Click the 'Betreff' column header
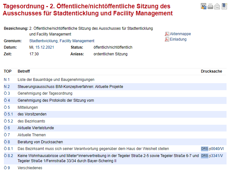Screen dimensions: 232x182 (x=24, y=71)
